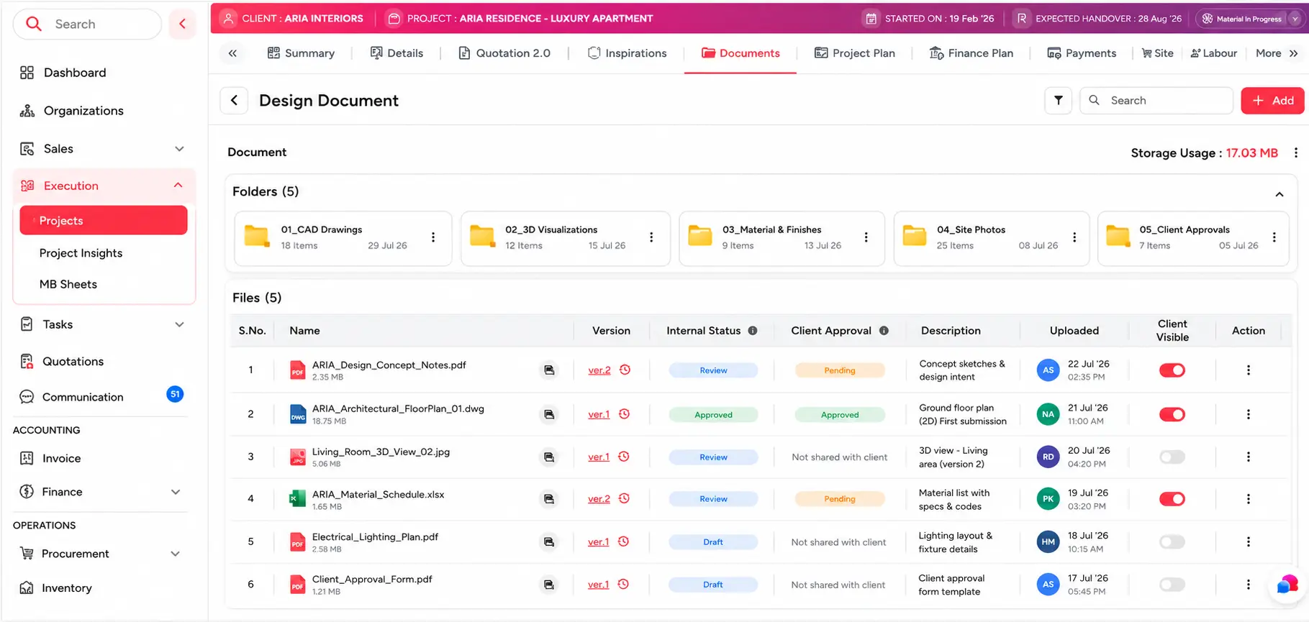Open version history for ARIA_Material_Schedule.xlsx
The width and height of the screenshot is (1309, 622).
(624, 498)
